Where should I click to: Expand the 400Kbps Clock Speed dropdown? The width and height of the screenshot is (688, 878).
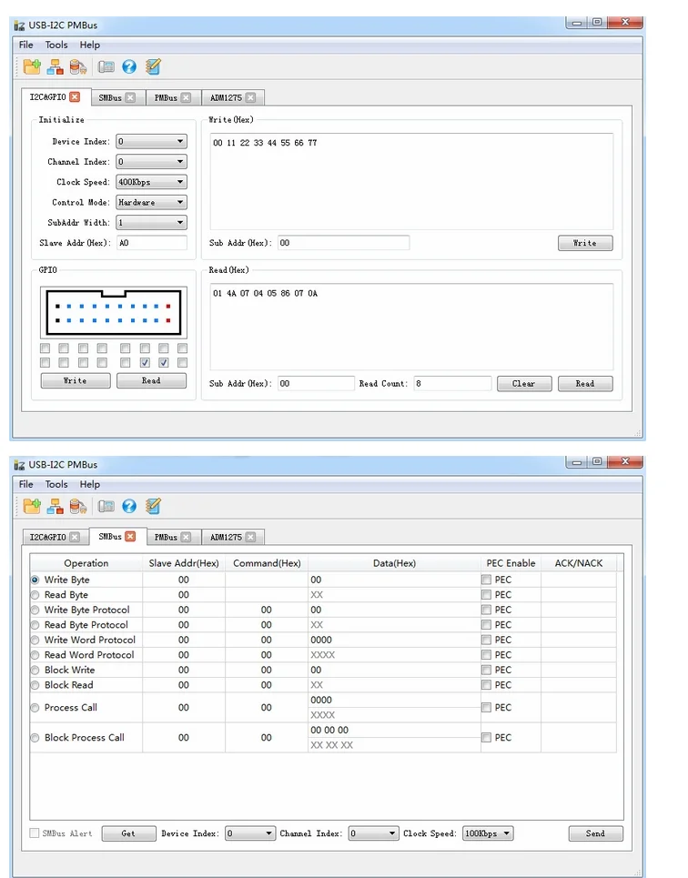[151, 182]
